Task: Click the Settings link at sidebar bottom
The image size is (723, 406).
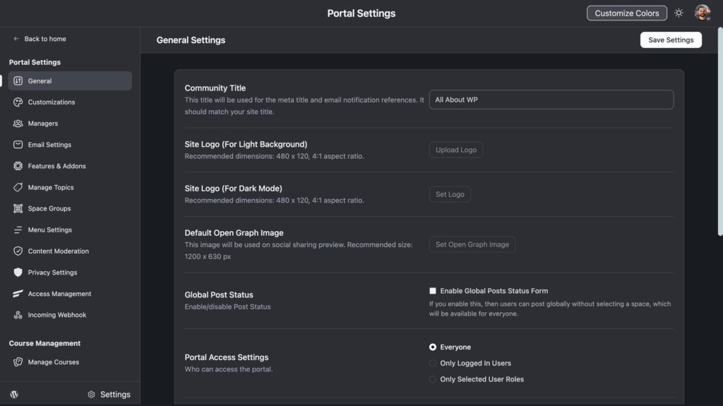Action: click(109, 395)
